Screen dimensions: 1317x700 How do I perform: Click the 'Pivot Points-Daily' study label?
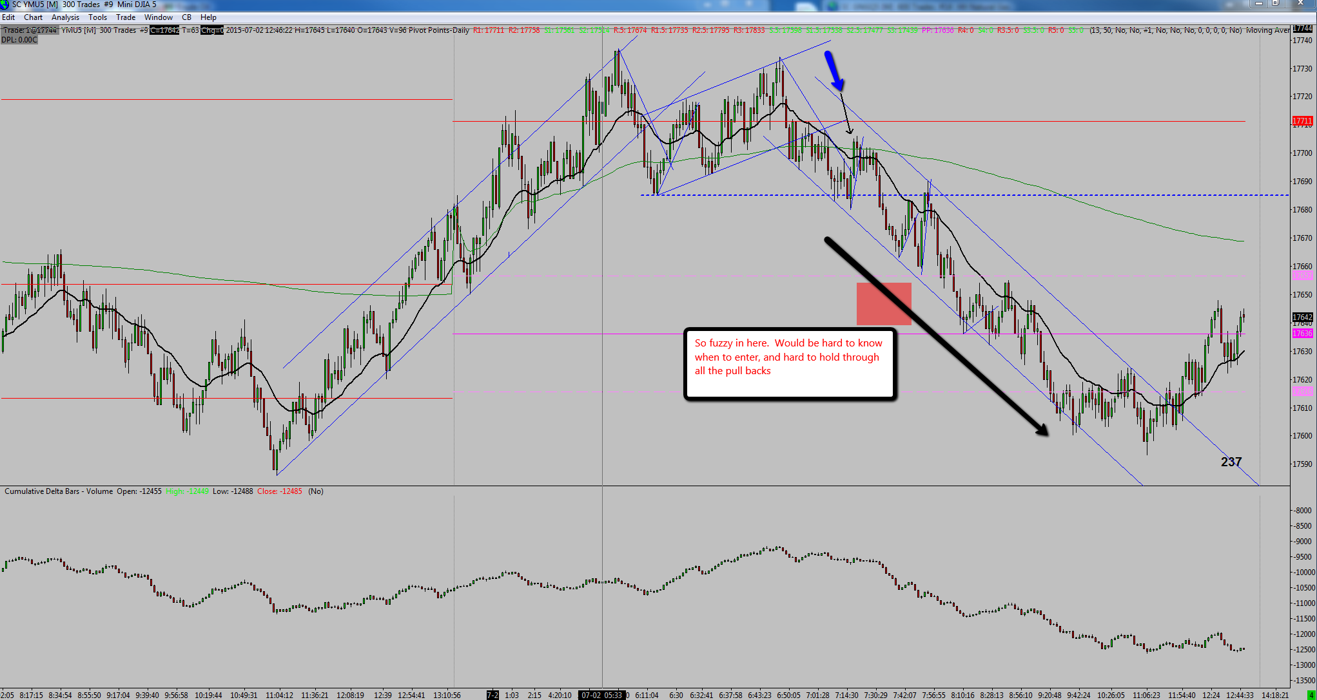(439, 30)
